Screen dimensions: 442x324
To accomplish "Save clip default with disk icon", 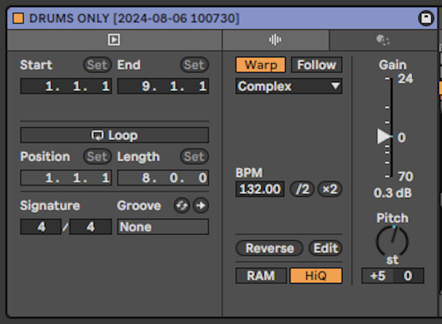I will (x=426, y=18).
